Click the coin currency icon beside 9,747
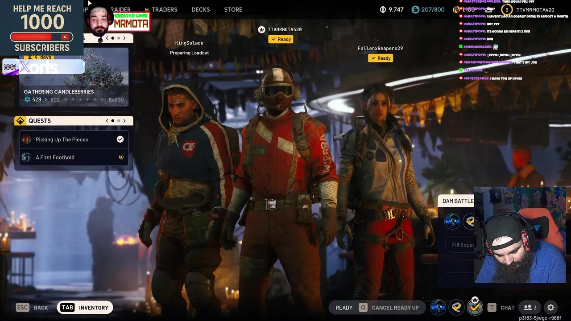Image resolution: width=571 pixels, height=321 pixels. [383, 9]
